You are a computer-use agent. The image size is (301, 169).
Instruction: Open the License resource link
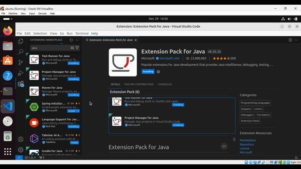tap(245, 148)
